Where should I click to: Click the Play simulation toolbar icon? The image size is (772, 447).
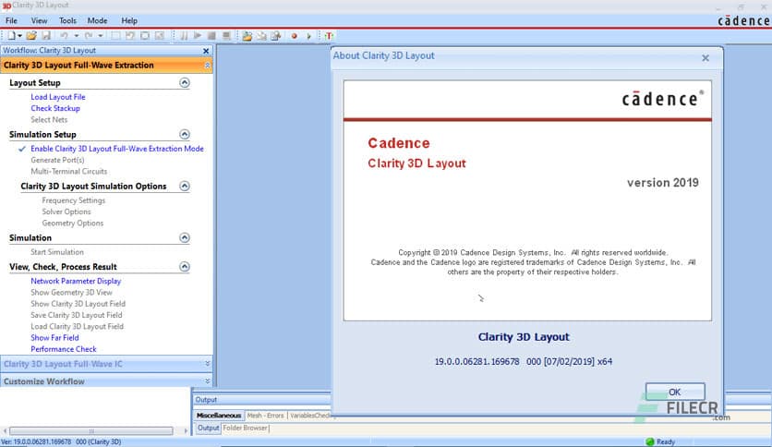click(198, 35)
